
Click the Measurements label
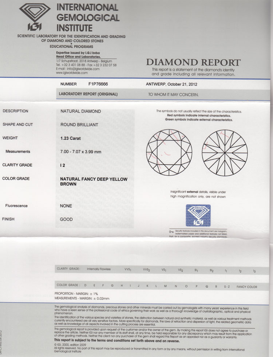(x=18, y=152)
